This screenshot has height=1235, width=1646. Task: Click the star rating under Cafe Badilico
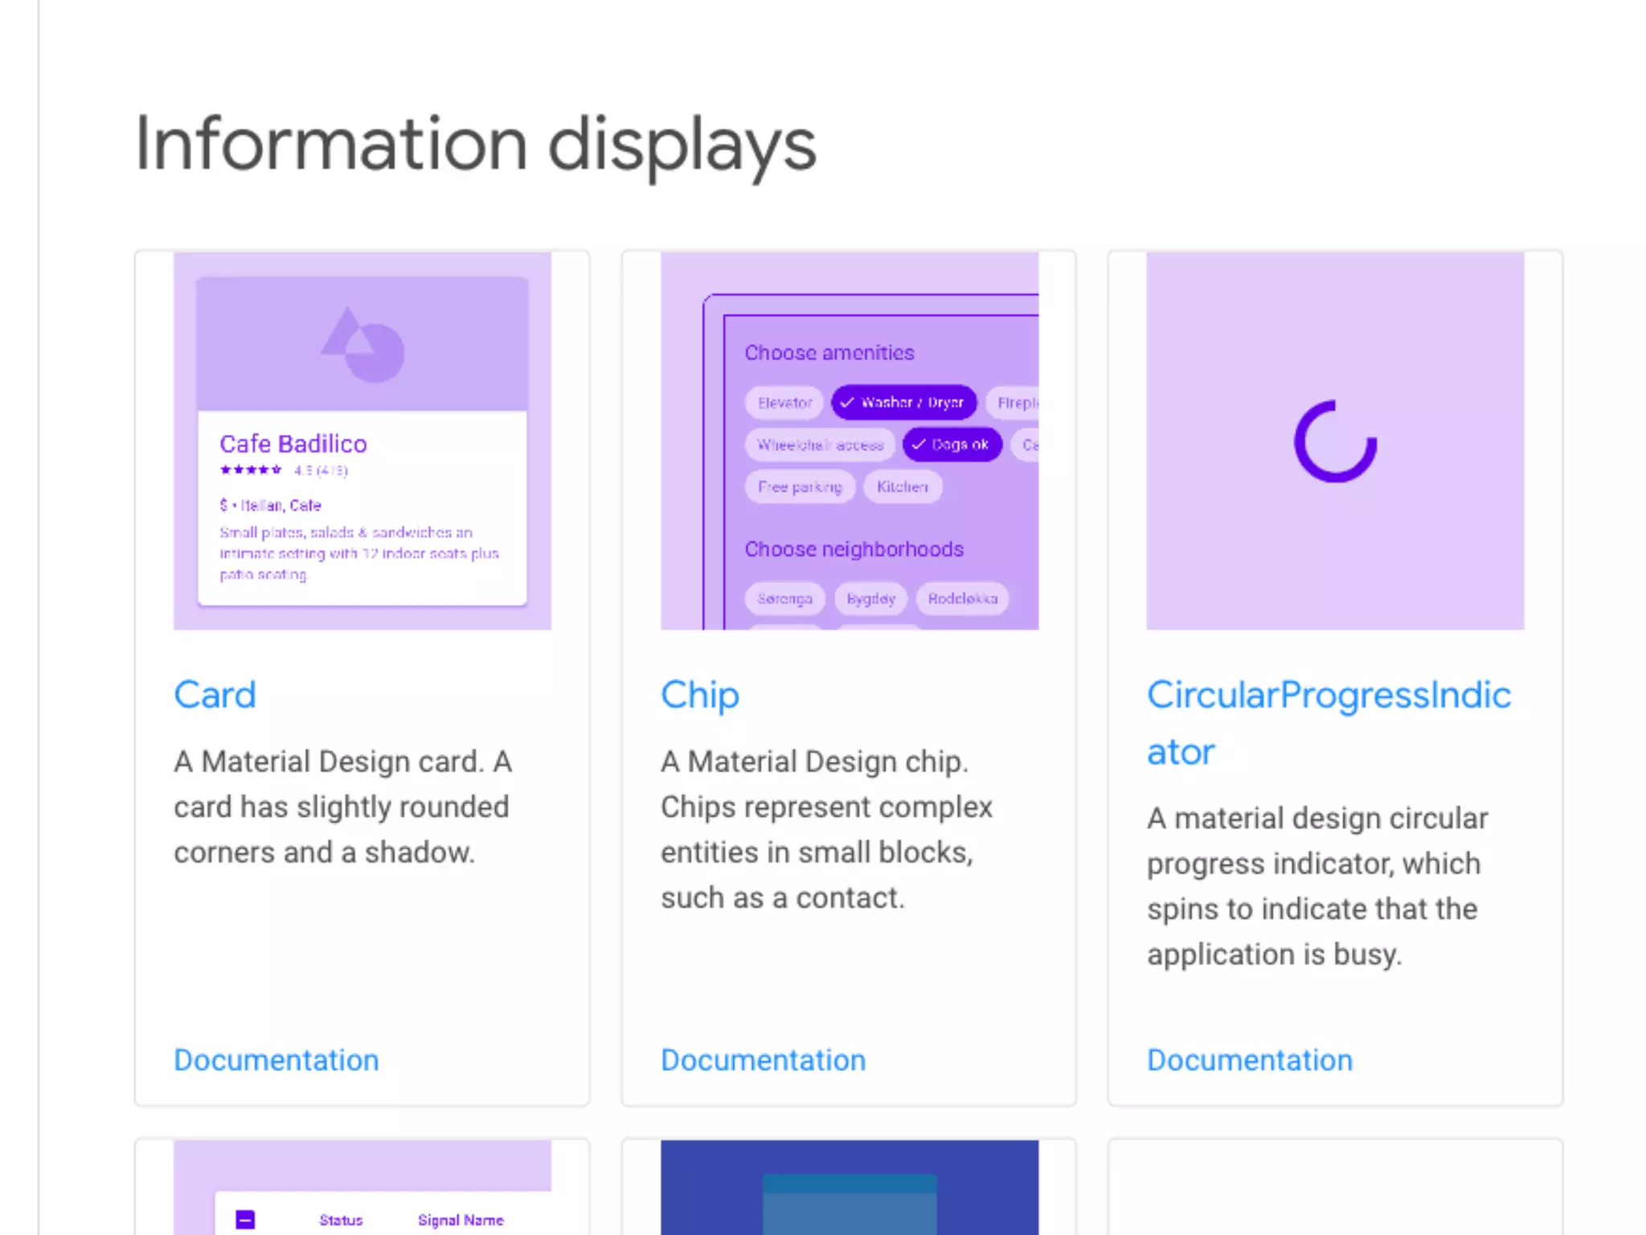[251, 470]
